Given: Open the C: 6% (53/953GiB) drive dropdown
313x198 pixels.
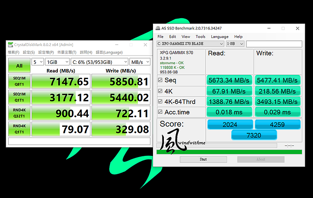Looking at the screenshot, I should (100, 62).
